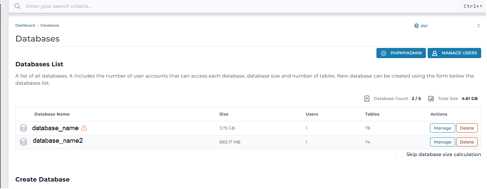Click the Total Size chart icon
Image resolution: width=487 pixels, height=189 pixels.
(x=431, y=99)
